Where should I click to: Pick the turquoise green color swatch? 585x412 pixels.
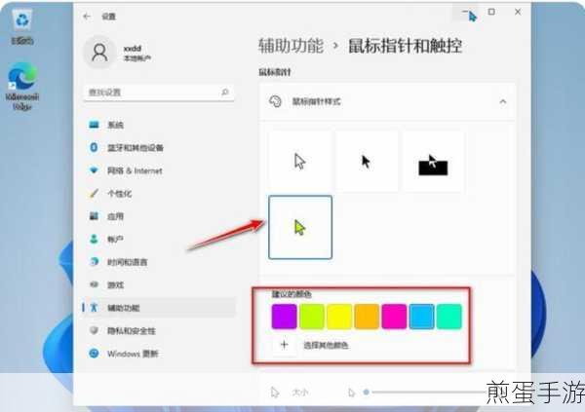coord(448,317)
